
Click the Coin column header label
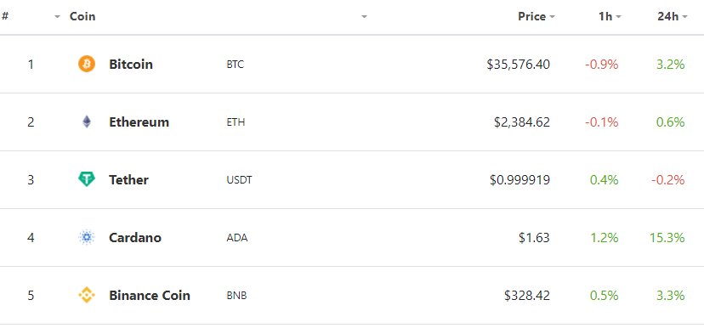pos(82,17)
